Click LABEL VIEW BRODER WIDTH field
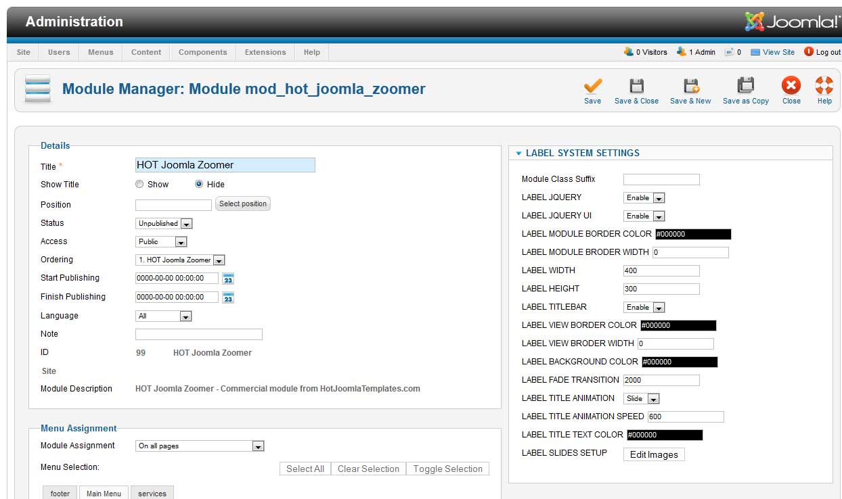Viewport: 842px width, 499px height. coord(675,343)
